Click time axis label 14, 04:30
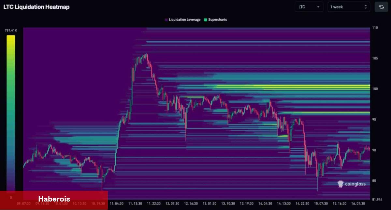 tap(265, 203)
